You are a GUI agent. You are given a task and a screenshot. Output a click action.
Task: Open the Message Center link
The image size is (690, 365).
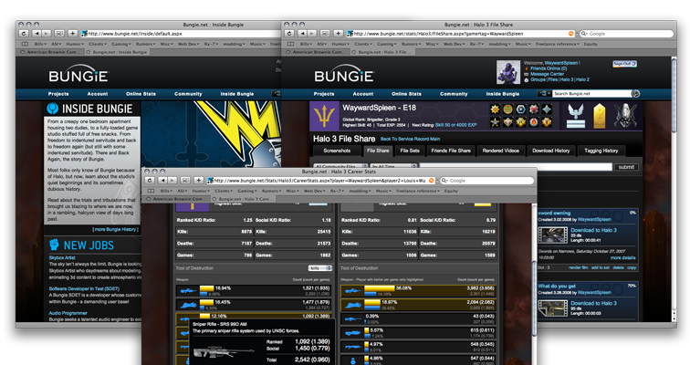pos(547,74)
